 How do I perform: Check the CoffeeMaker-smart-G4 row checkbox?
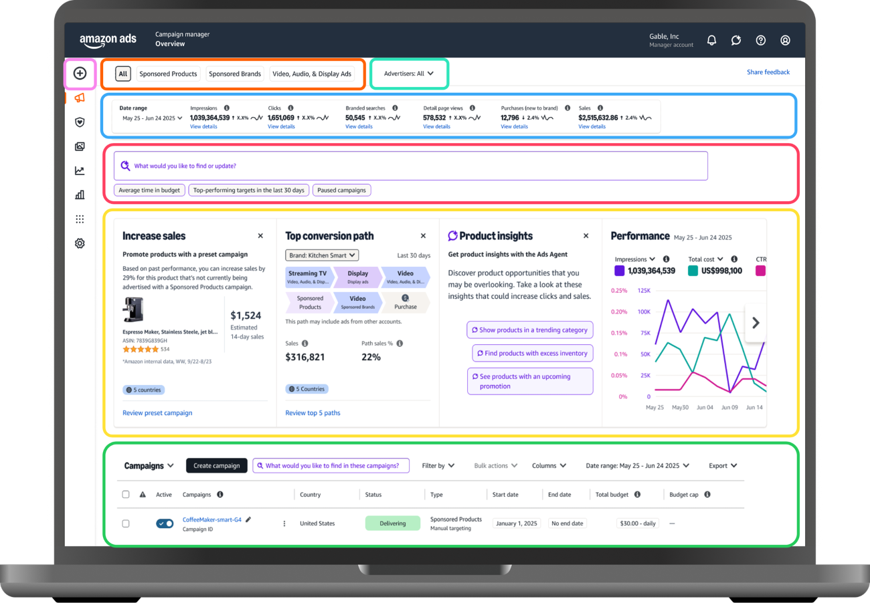pos(126,523)
